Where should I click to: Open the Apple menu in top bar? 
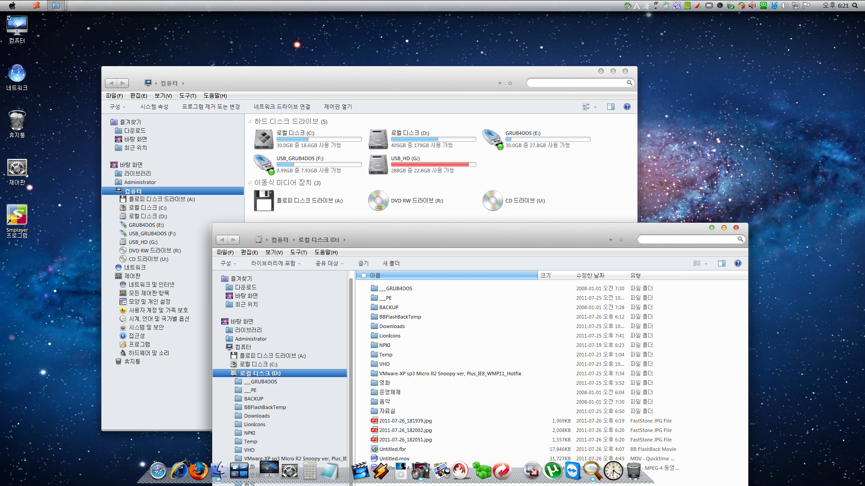[x=12, y=5]
